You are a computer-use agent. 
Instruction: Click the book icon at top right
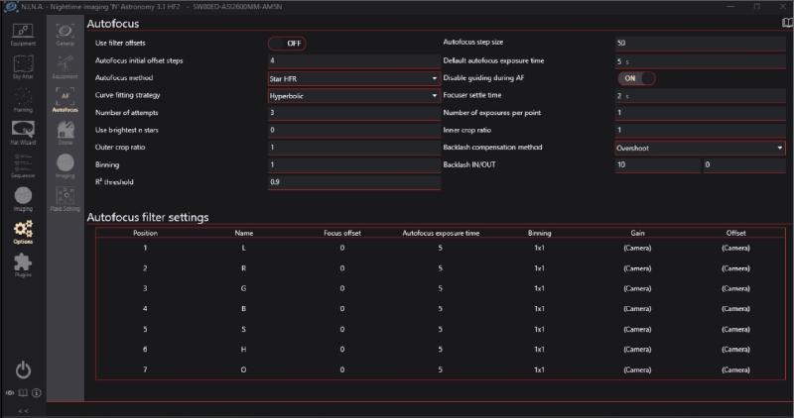(x=787, y=23)
